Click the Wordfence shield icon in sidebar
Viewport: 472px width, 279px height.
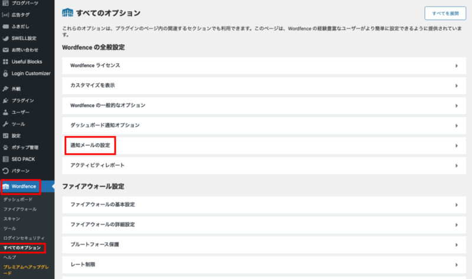point(6,187)
